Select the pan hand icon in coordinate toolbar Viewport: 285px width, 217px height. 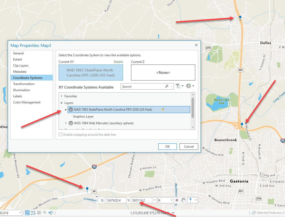(184, 200)
